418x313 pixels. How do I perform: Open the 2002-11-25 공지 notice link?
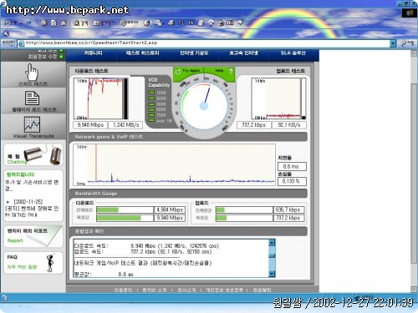[31, 208]
